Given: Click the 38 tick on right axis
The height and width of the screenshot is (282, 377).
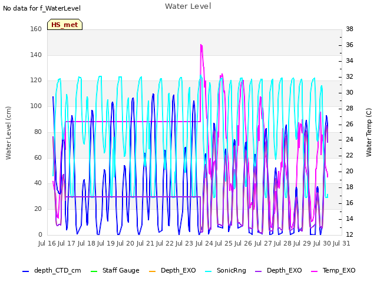Looking at the screenshot, I should pos(349,29).
